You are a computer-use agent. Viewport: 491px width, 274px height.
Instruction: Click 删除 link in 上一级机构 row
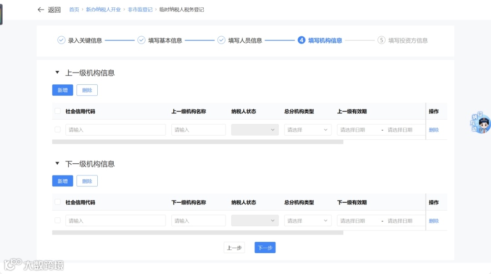tap(434, 130)
